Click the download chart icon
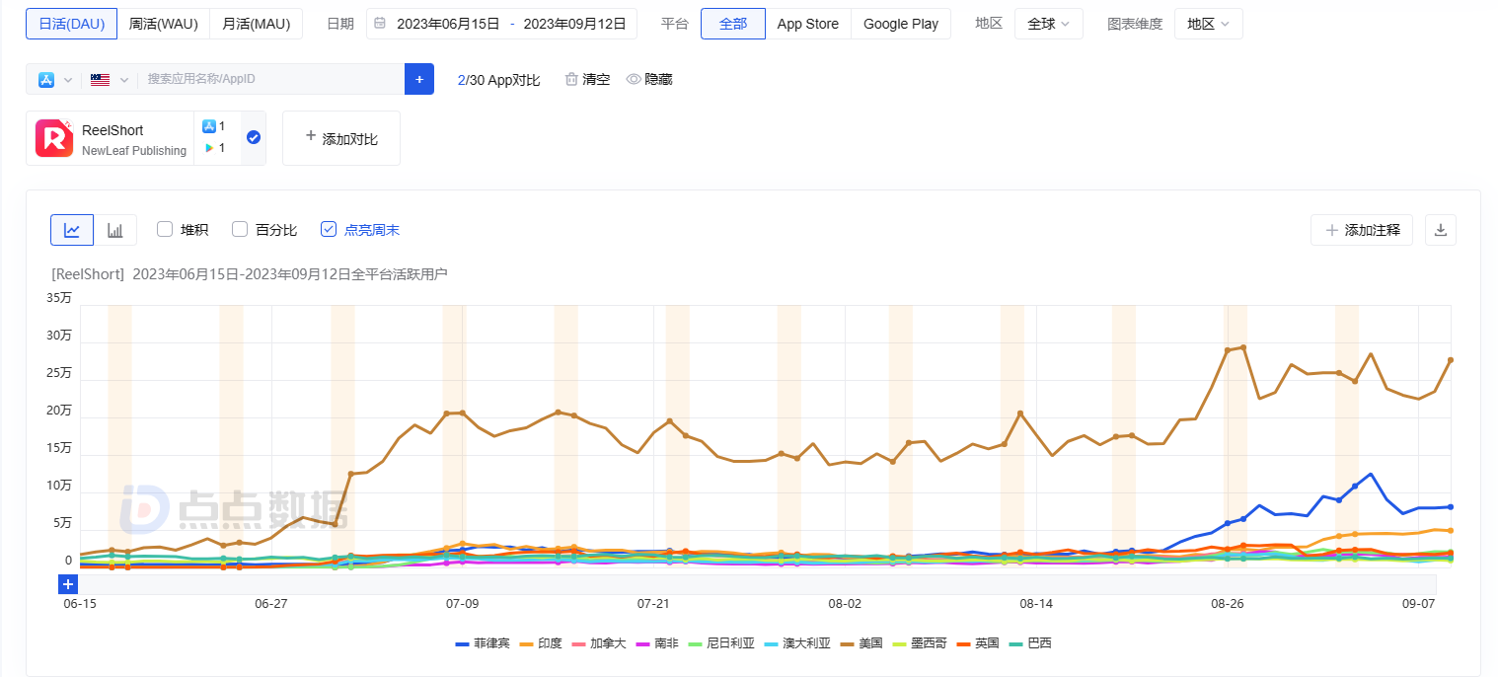The height and width of the screenshot is (677, 1498). point(1440,230)
